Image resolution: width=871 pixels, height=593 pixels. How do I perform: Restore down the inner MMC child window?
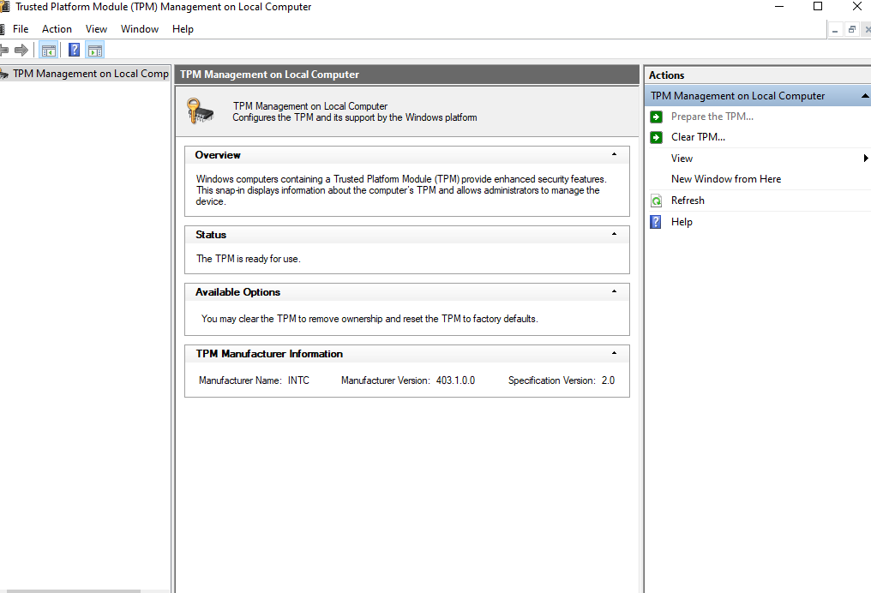click(x=851, y=29)
